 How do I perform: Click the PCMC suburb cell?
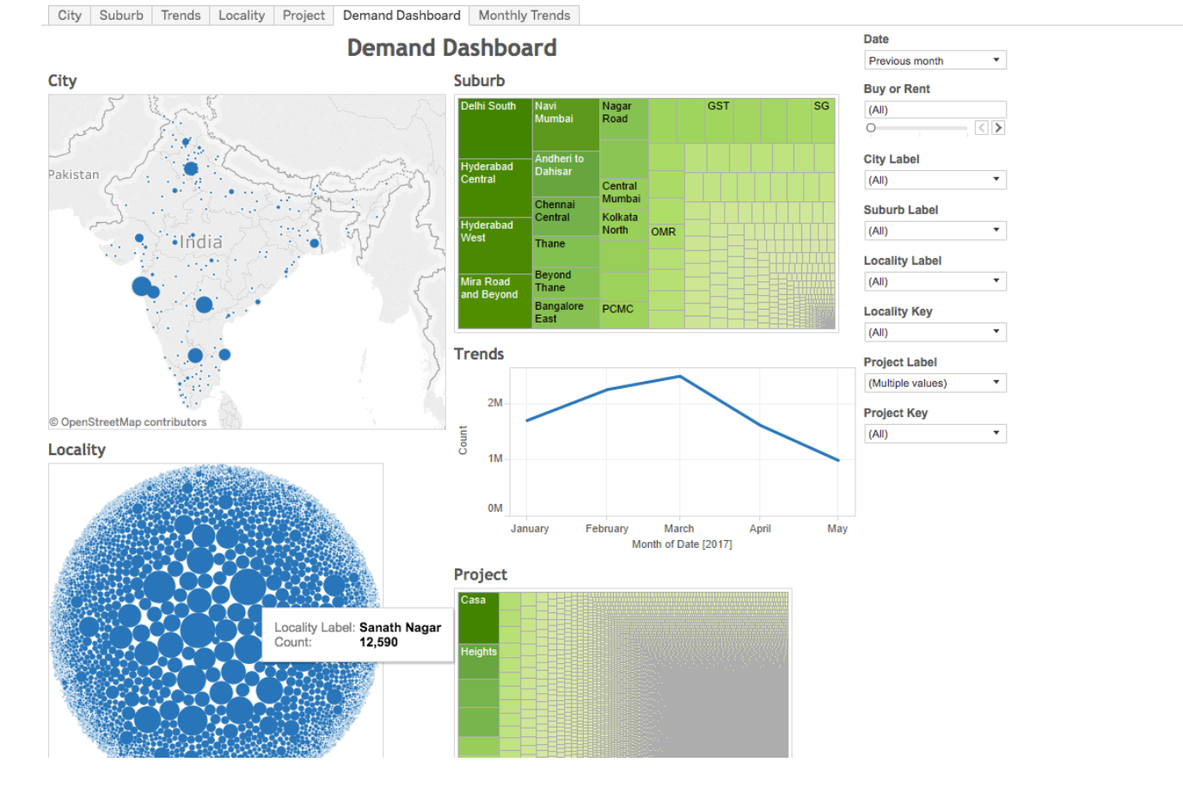click(624, 314)
